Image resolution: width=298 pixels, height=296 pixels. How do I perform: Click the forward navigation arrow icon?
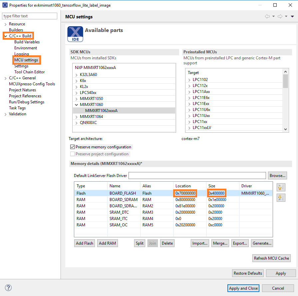[x=280, y=16]
